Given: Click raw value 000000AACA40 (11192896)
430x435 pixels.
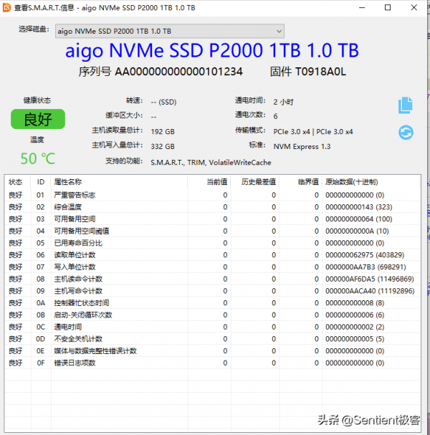Looking at the screenshot, I should pyautogui.click(x=370, y=291).
